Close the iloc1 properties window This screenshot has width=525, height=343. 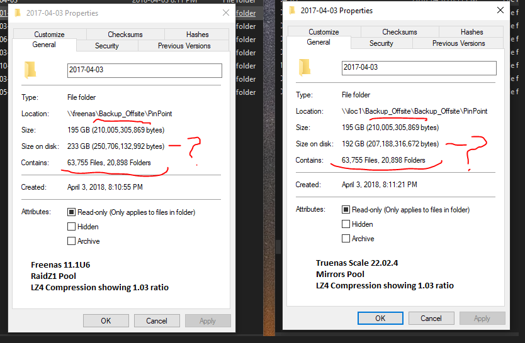[x=500, y=10]
